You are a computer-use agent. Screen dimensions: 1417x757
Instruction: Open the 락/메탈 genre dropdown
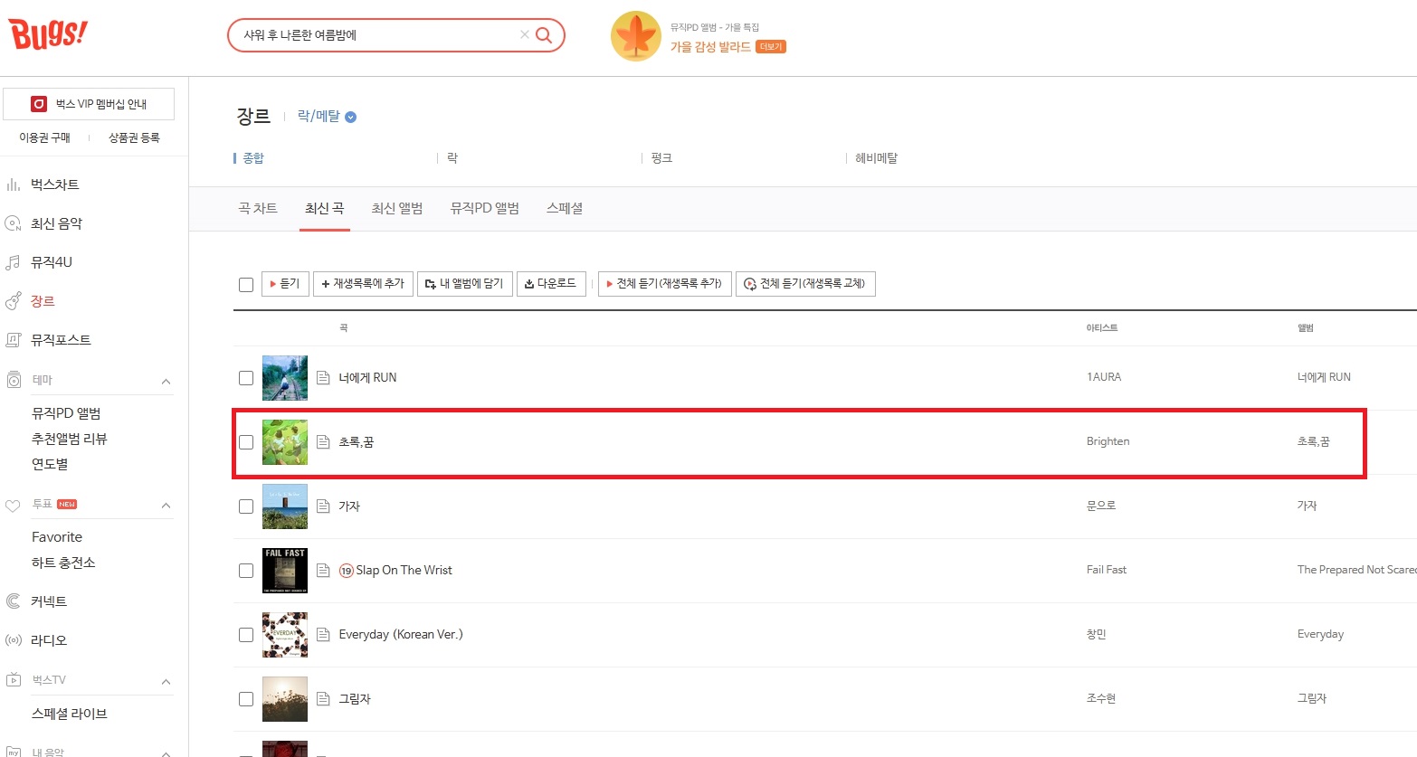tap(327, 117)
